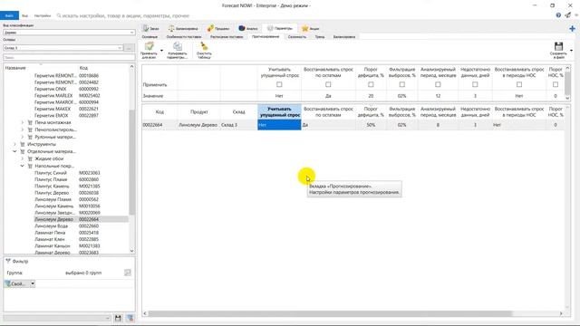Click the cart icon of 'Напольные покрытия'
This screenshot has width=580, height=326.
click(x=30, y=166)
